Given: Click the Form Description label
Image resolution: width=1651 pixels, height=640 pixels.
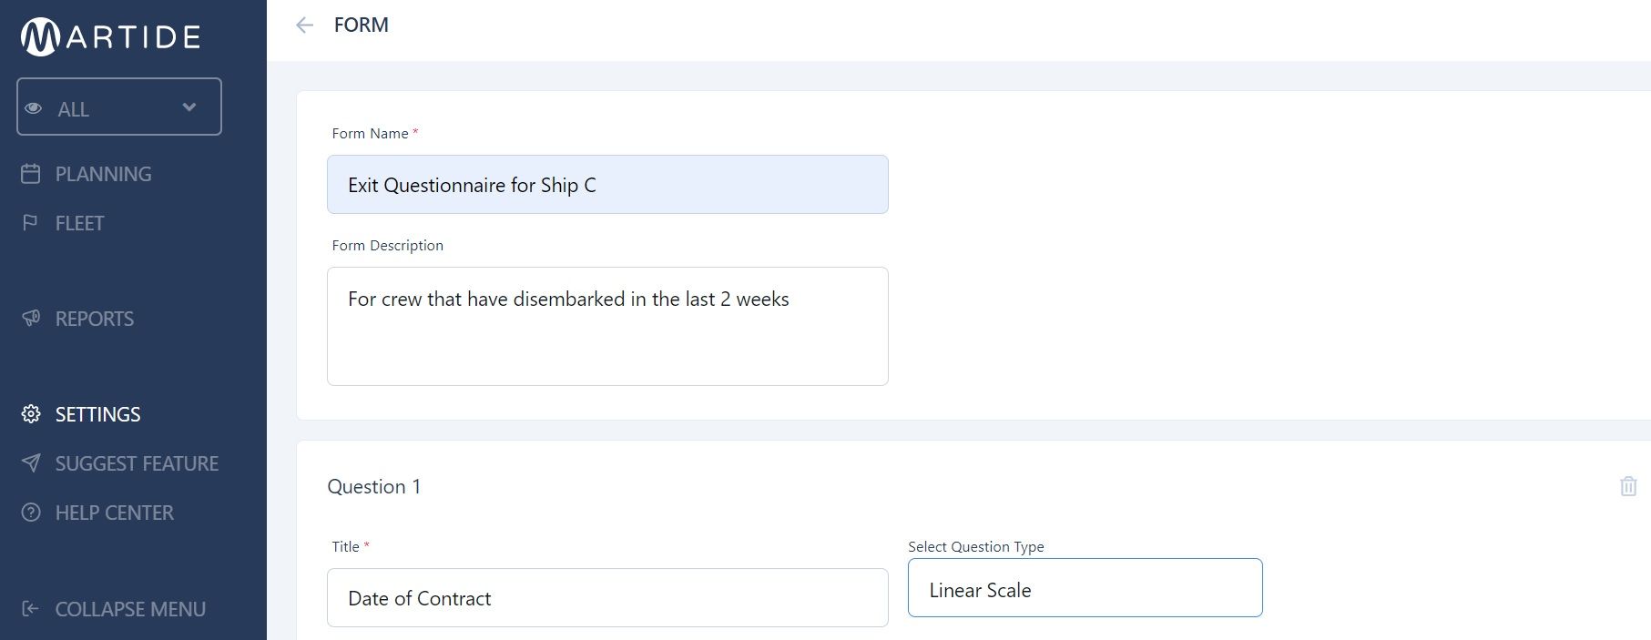Looking at the screenshot, I should click(387, 245).
